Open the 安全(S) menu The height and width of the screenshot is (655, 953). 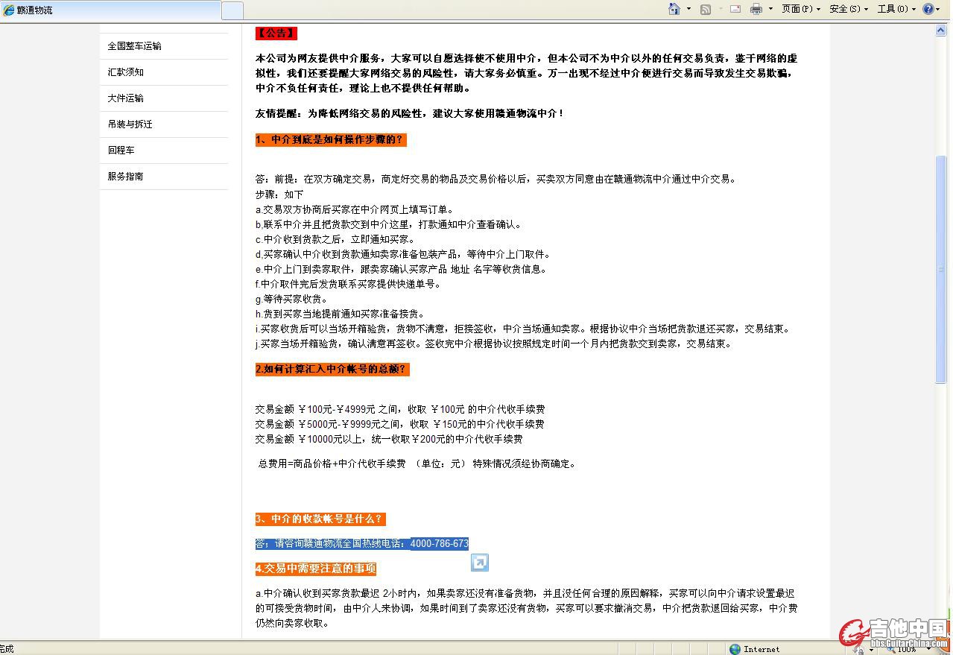click(849, 9)
